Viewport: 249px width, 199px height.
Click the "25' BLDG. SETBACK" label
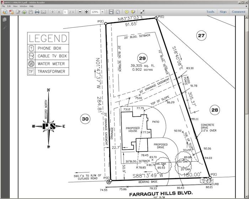click(137, 37)
